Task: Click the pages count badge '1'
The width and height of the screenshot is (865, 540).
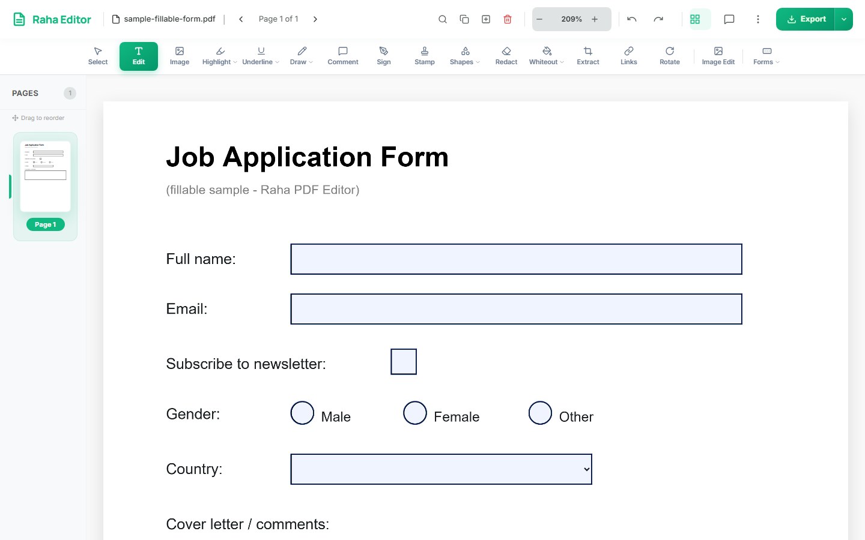Action: (x=70, y=94)
